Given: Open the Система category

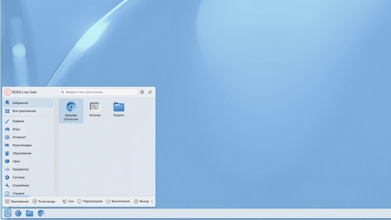Looking at the screenshot, I should click(28, 177).
